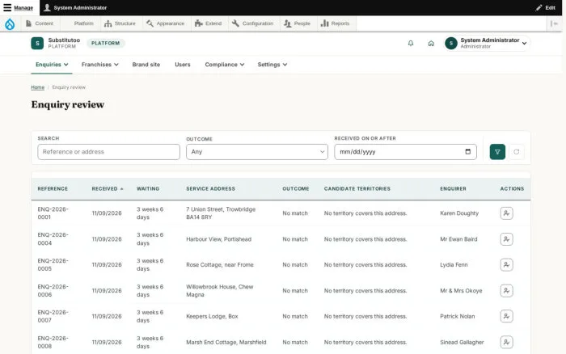Focus the Reference or address search field
This screenshot has height=354, width=566.
[x=108, y=152]
